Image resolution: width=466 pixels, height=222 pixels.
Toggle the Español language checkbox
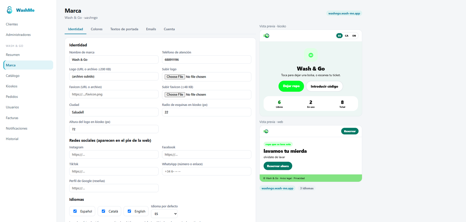[x=75, y=211]
